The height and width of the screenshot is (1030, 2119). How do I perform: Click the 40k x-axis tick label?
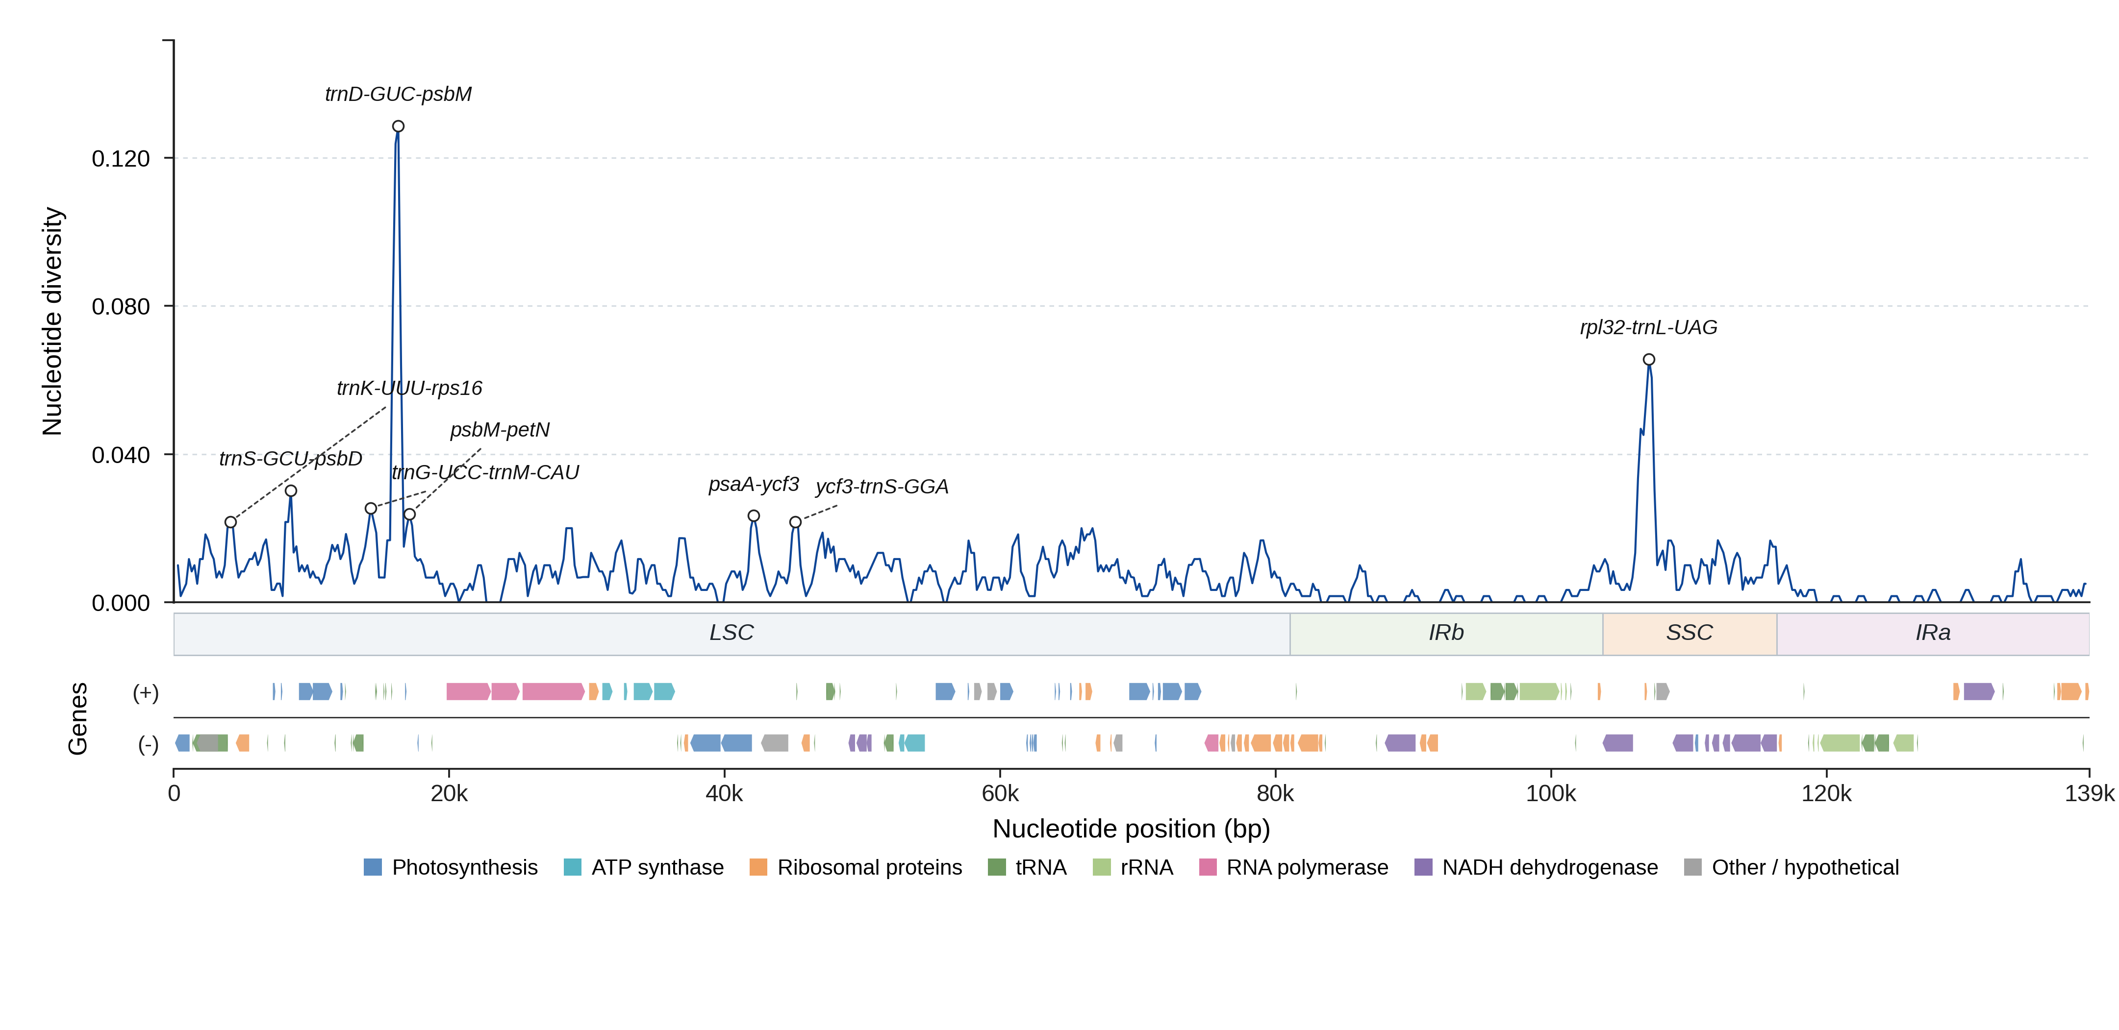724,793
